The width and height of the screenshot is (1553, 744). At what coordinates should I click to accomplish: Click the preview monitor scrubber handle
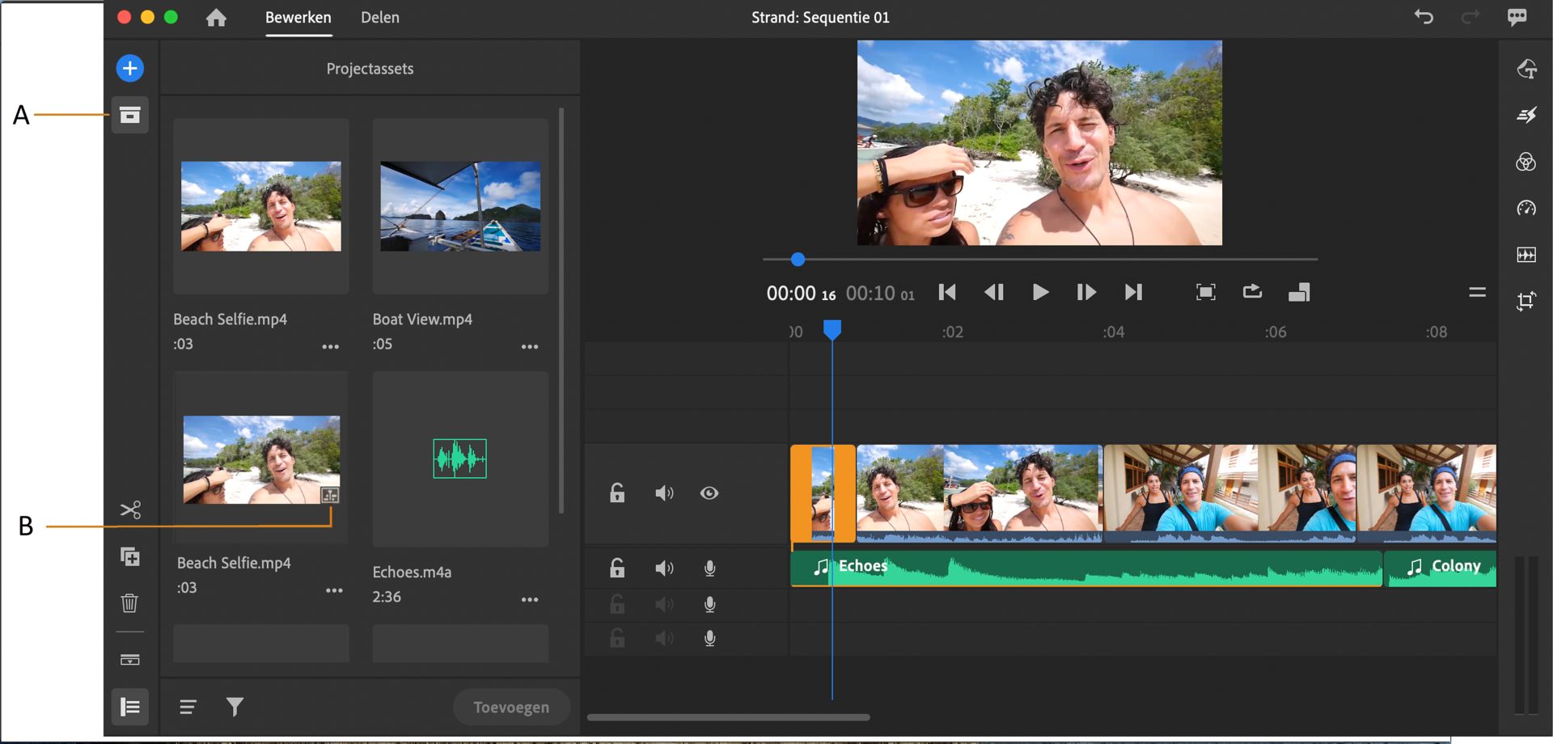(798, 260)
